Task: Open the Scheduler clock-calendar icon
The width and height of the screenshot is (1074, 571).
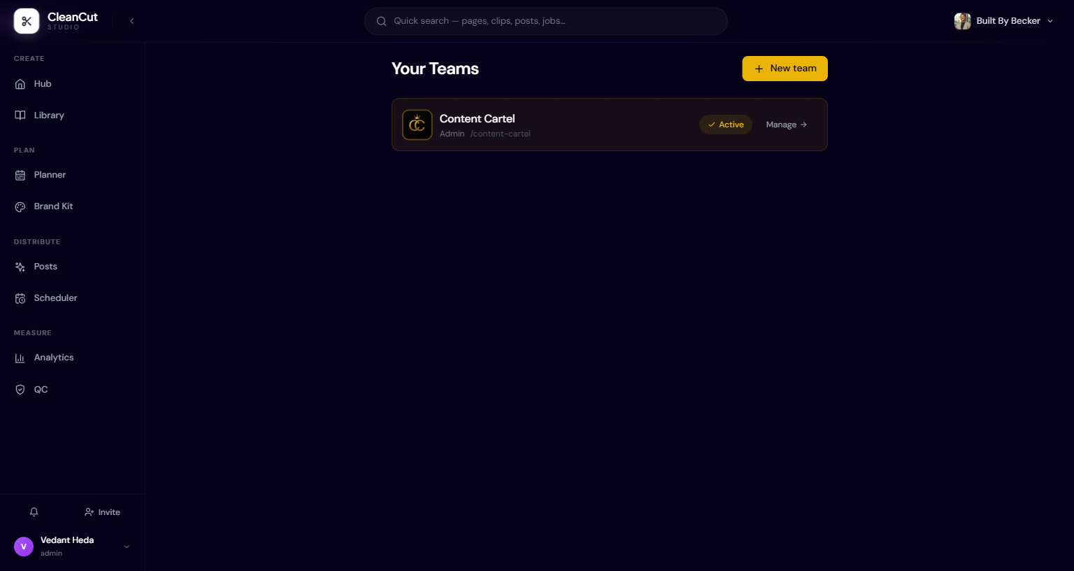Action: [x=20, y=298]
